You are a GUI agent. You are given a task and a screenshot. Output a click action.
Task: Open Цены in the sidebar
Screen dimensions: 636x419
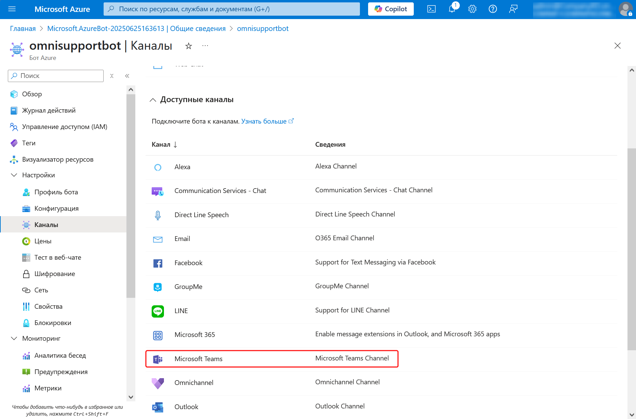tap(43, 241)
